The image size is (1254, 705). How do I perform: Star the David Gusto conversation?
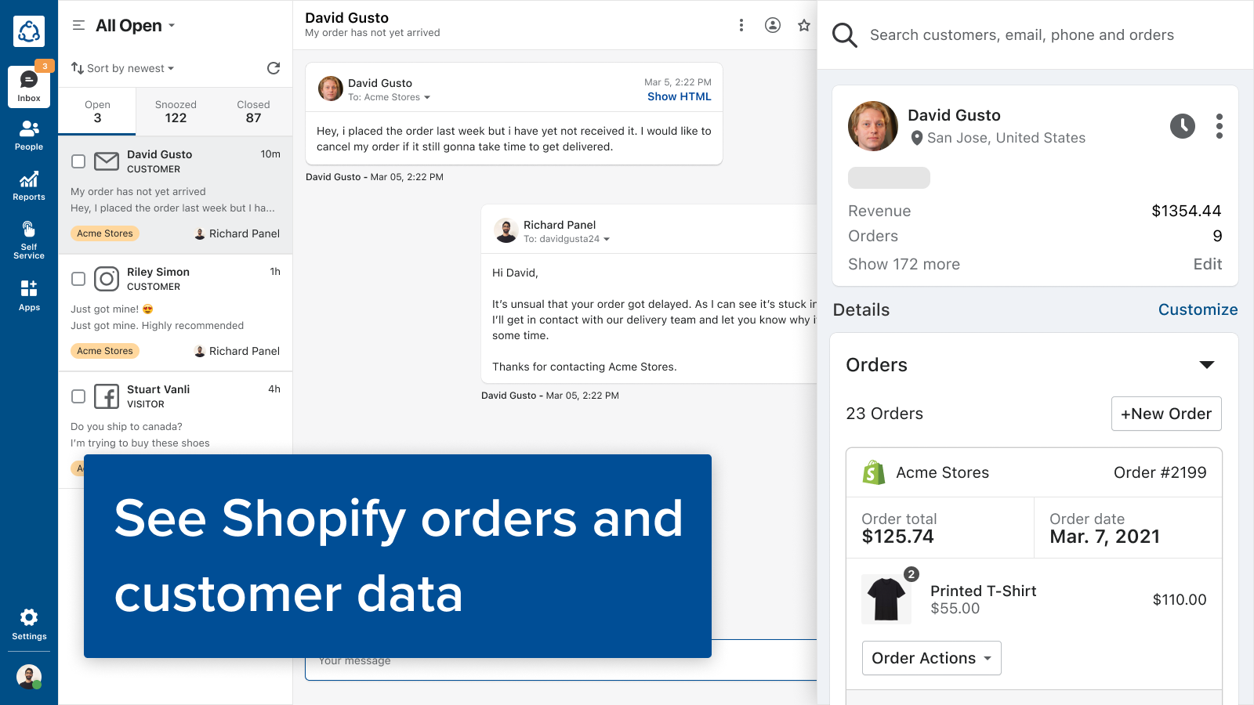[x=804, y=25]
